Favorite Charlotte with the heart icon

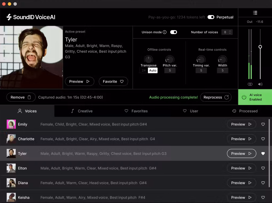pos(263,139)
